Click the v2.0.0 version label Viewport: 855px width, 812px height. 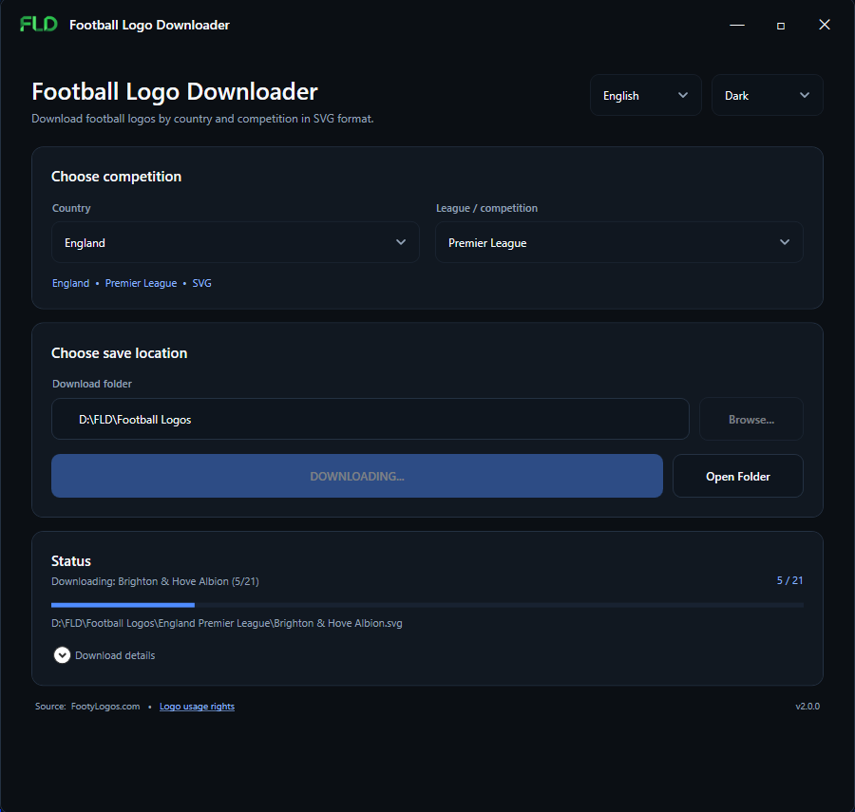tap(807, 707)
